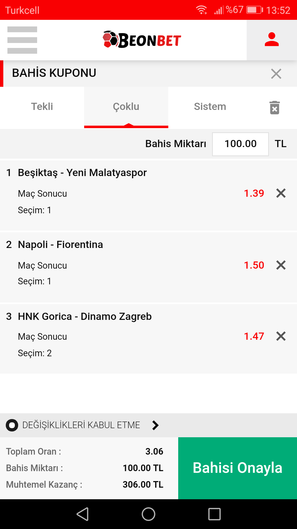
Task: Close the Bahis Kuponu panel
Action: pos(276,74)
